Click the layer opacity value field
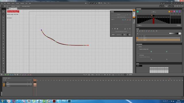Image resolution: width=184 pixels, height=103 pixels. [180, 33]
